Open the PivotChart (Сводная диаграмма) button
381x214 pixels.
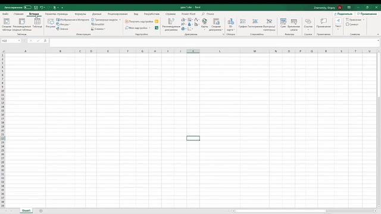pos(216,24)
